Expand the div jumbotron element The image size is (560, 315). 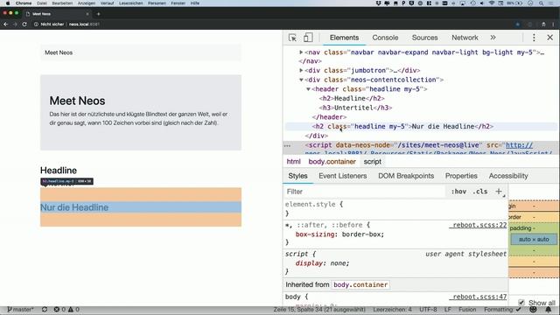point(301,70)
